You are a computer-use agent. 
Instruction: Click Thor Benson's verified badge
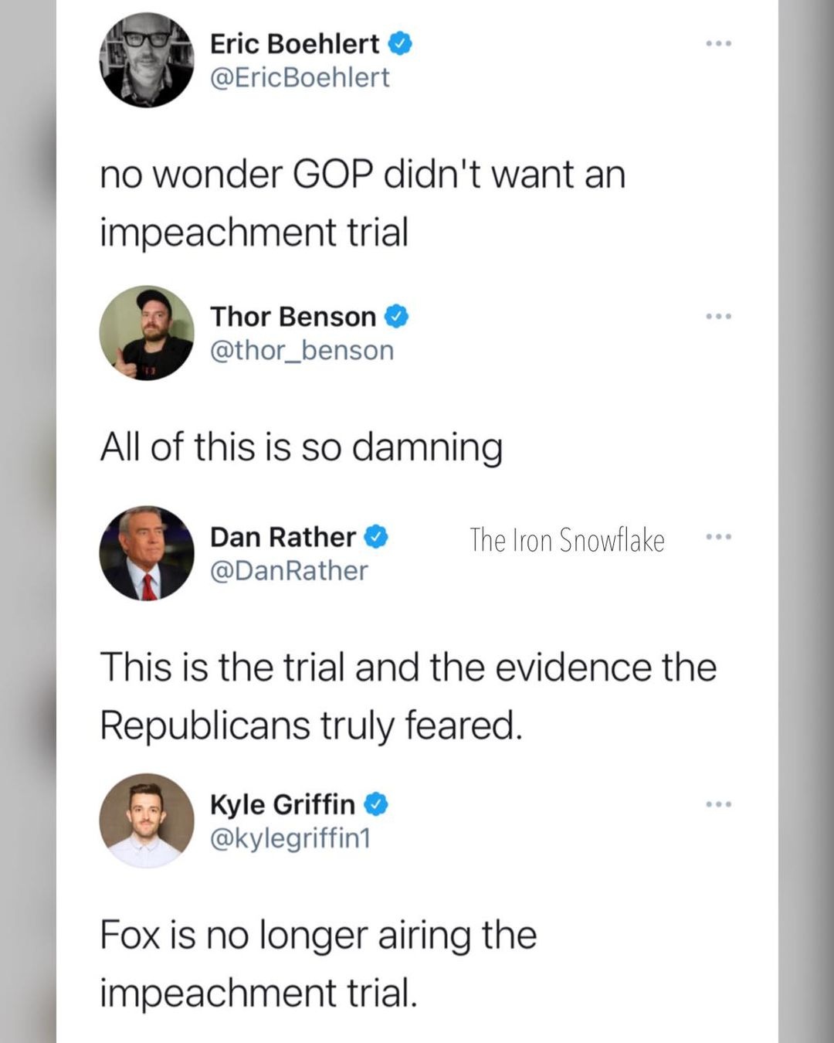396,316
